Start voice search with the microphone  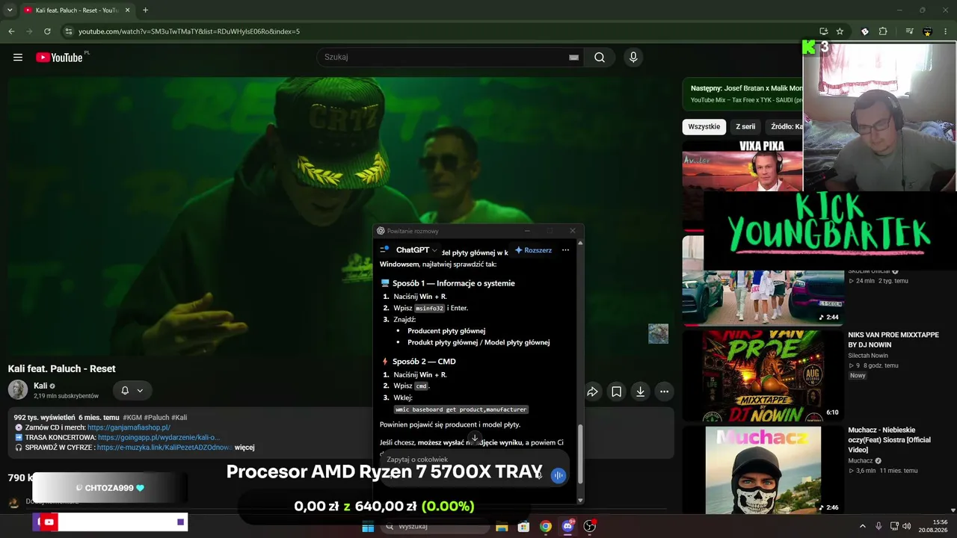(x=633, y=58)
